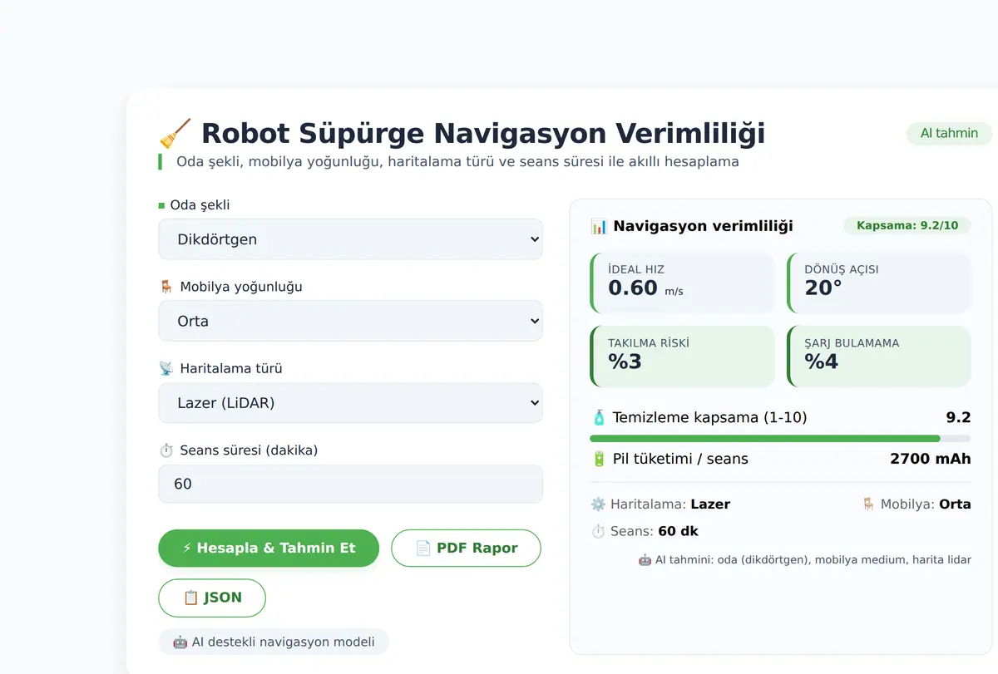
Task: Open the Mobilya yoğunluğu dropdown showing Orta
Action: tap(350, 321)
